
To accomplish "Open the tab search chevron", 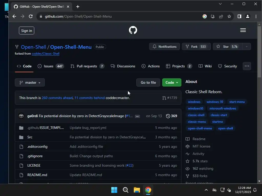I will pos(220,4).
